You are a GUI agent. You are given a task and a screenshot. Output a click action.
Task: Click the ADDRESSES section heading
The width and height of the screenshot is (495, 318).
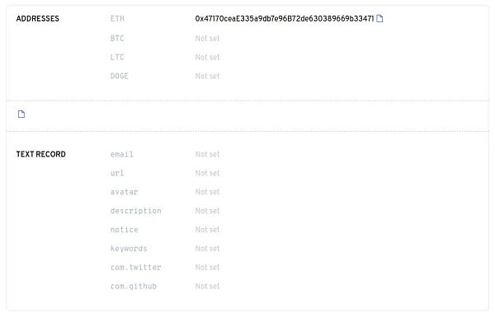pyautogui.click(x=38, y=19)
